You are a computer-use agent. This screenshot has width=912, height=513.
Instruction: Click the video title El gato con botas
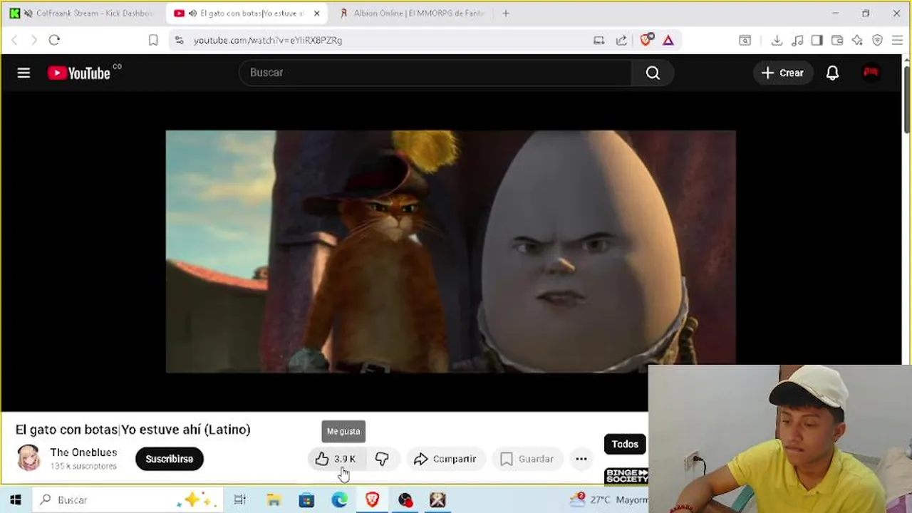[133, 430]
